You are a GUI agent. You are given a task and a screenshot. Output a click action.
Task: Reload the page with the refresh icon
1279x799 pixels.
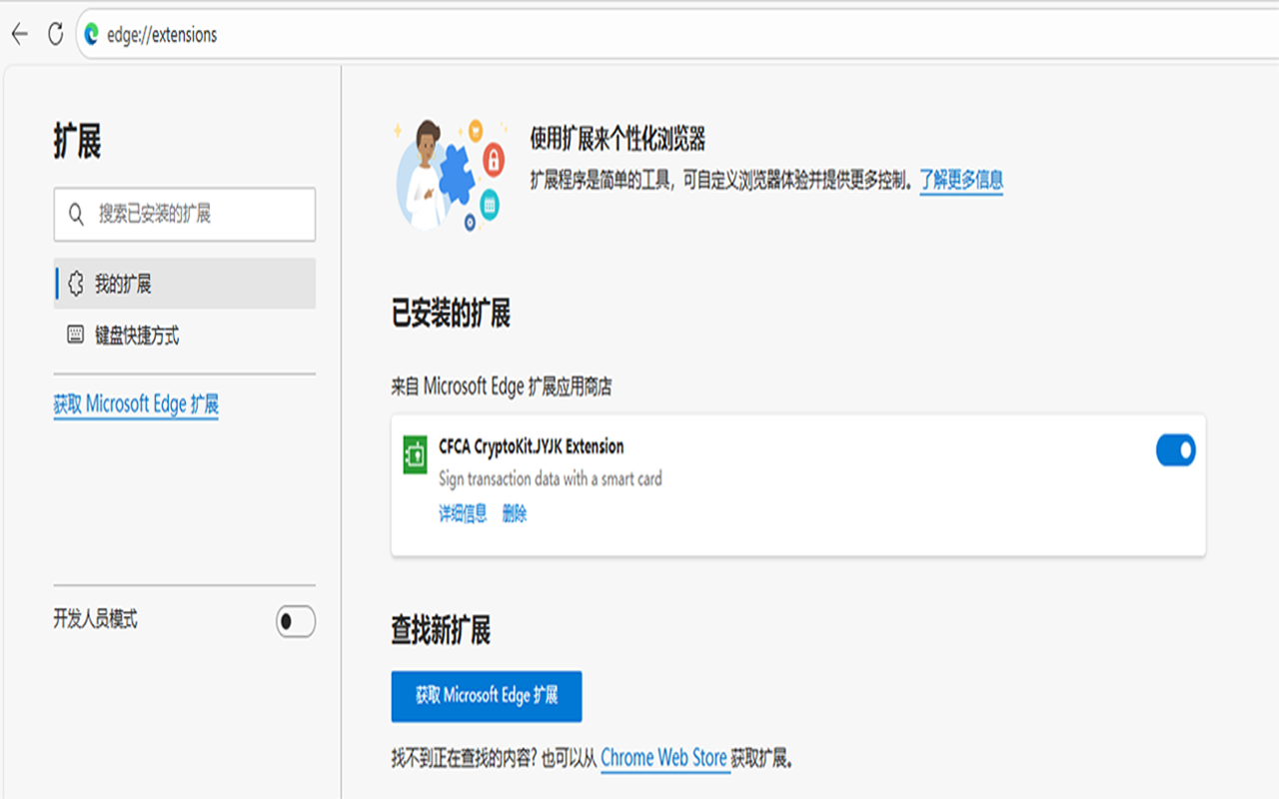(x=56, y=34)
